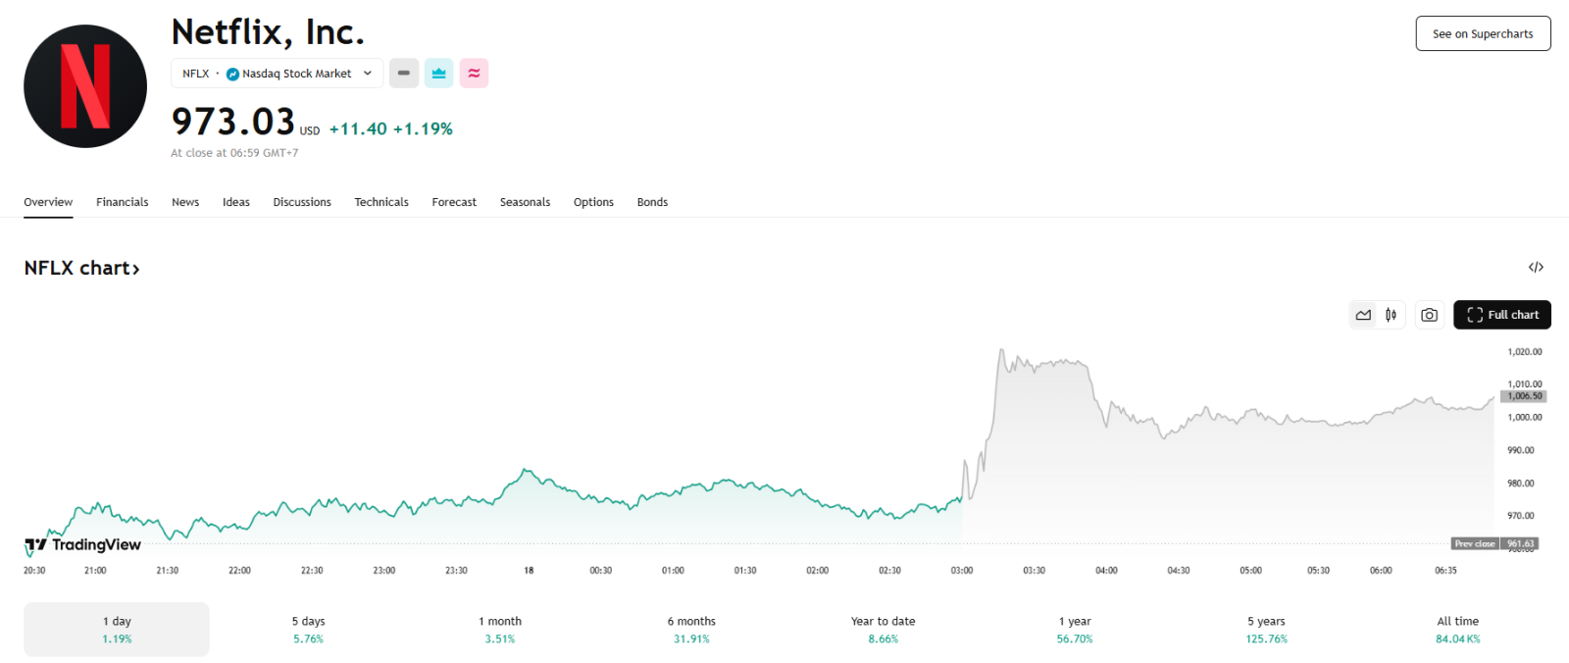Viewport: 1569px width, 663px height.
Task: Click the TradingView logo on chart
Action: pos(83,545)
